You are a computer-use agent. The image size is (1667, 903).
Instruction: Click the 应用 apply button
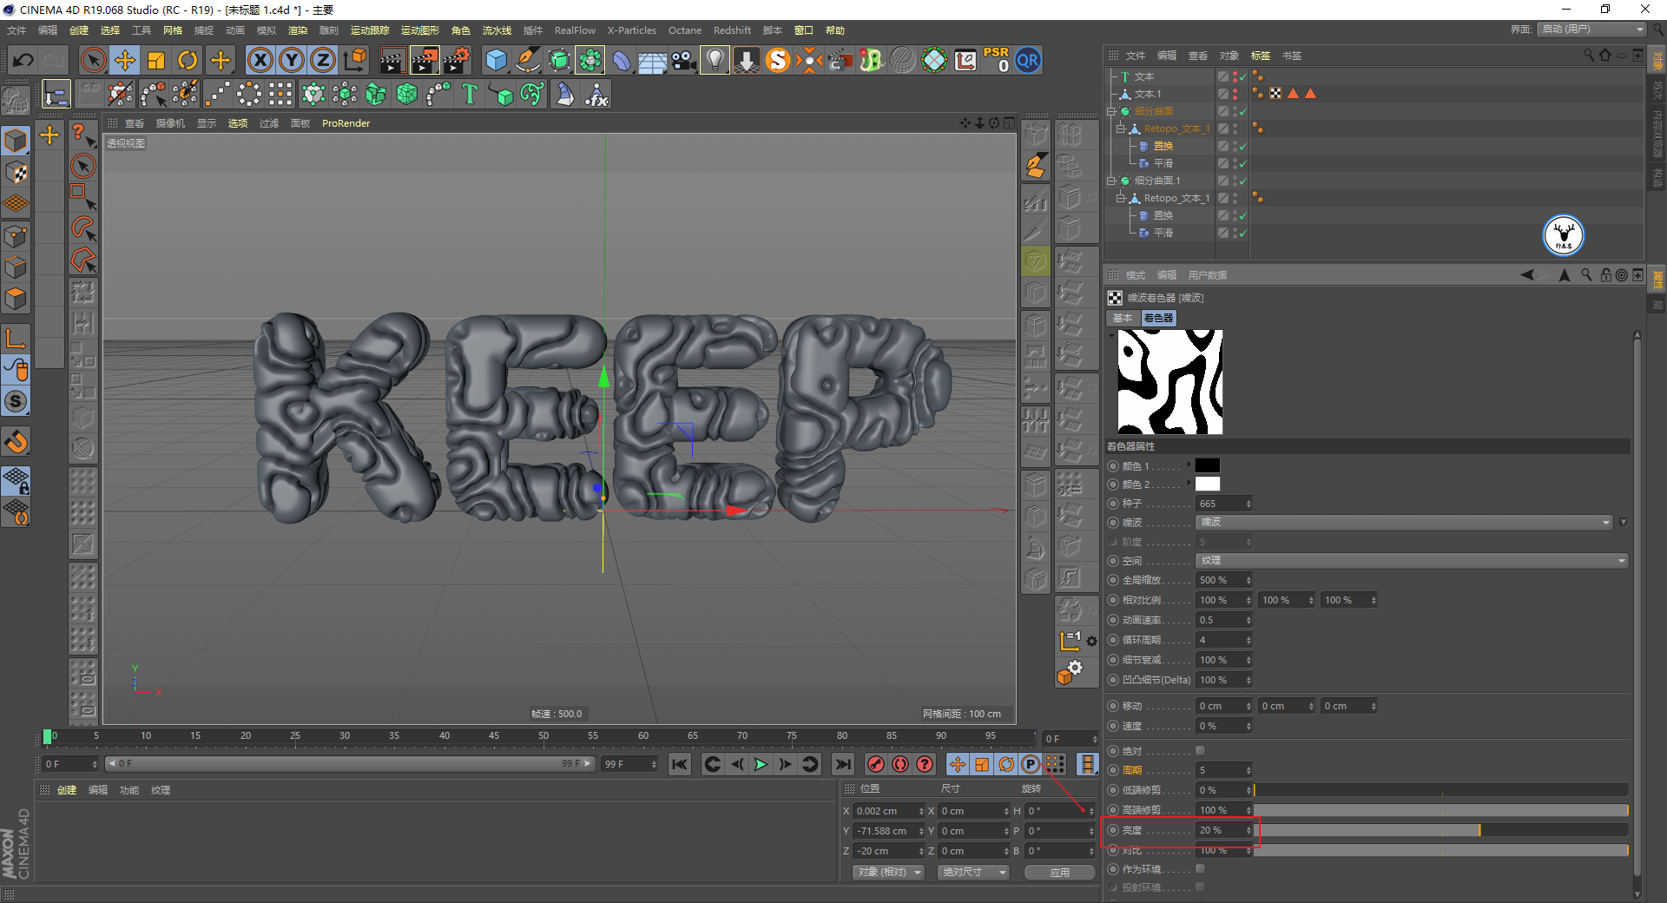click(1059, 872)
